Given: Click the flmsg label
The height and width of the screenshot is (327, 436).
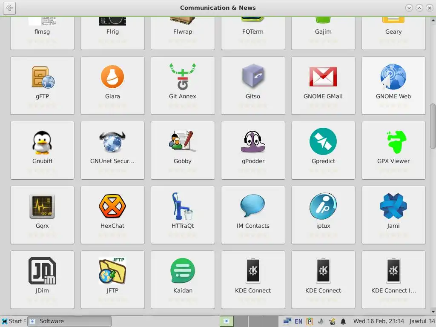Looking at the screenshot, I should point(42,32).
